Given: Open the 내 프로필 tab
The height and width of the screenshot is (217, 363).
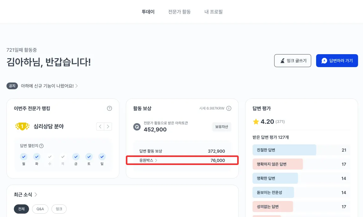Looking at the screenshot, I should coord(213,12).
